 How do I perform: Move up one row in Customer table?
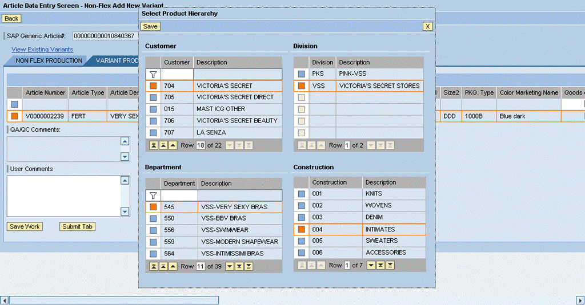pyautogui.click(x=173, y=145)
